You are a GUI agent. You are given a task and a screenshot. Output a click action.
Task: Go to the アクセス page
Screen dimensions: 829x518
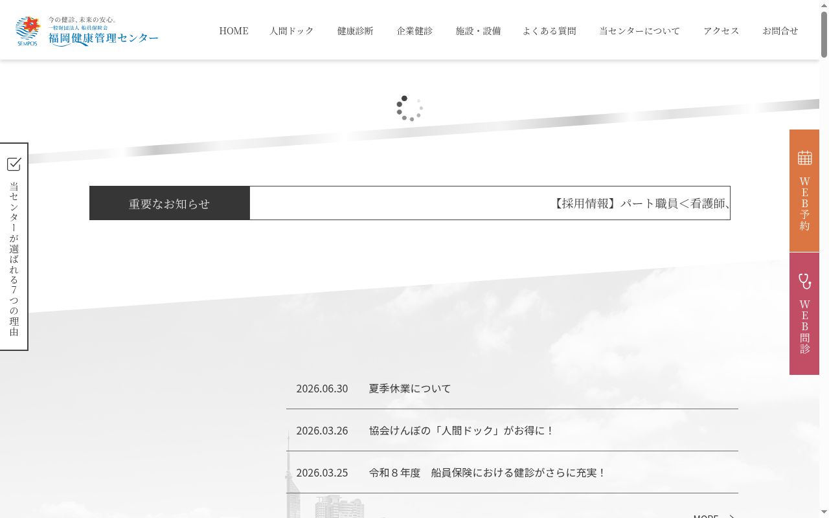721,30
